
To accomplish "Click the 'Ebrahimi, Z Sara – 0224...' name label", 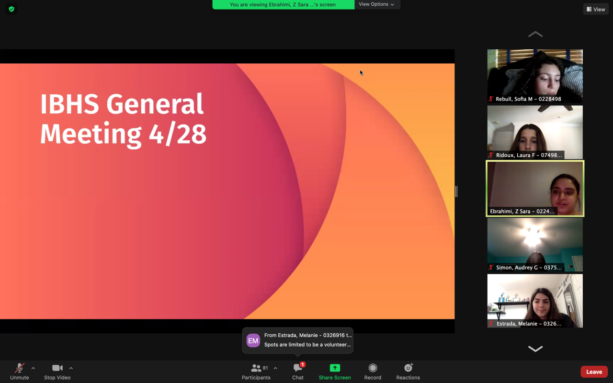I will [x=522, y=211].
